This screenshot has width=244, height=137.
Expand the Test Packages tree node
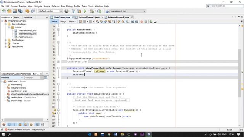[6, 40]
